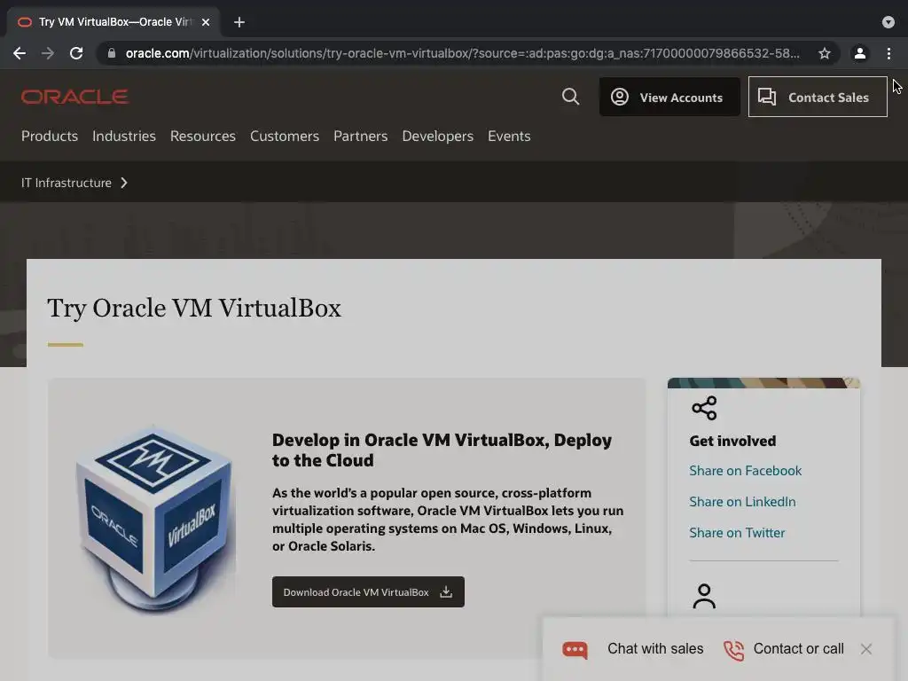The width and height of the screenshot is (908, 681).
Task: Open the Resources menu
Action: pos(203,136)
